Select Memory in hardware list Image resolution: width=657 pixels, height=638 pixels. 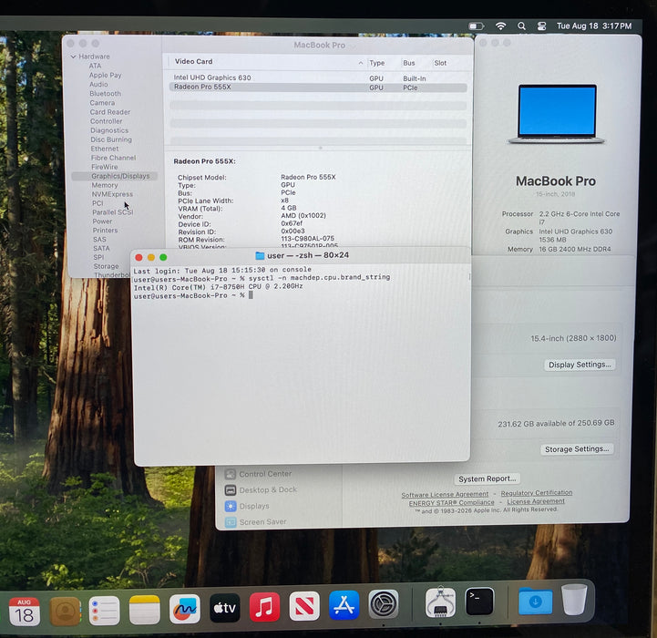105,185
